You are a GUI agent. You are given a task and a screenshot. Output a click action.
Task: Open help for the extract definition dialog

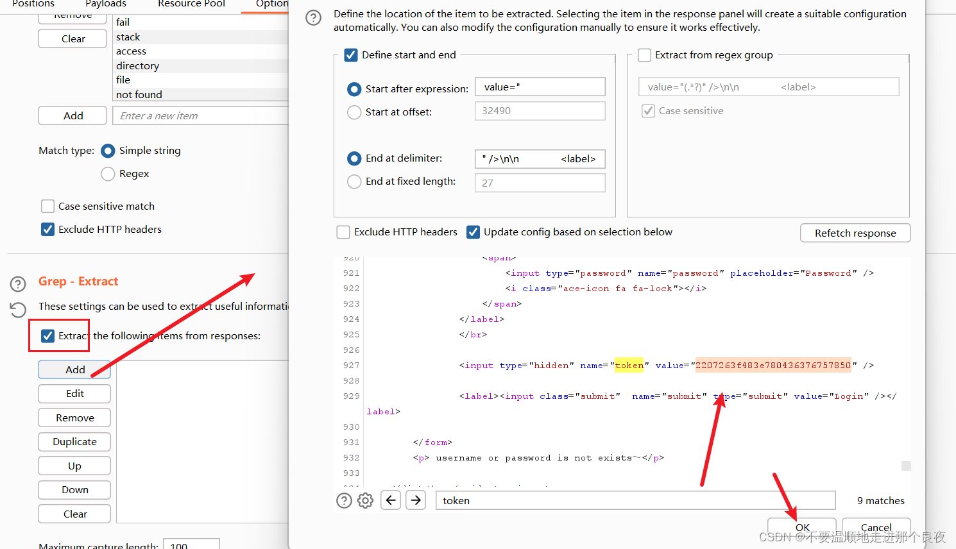click(313, 17)
